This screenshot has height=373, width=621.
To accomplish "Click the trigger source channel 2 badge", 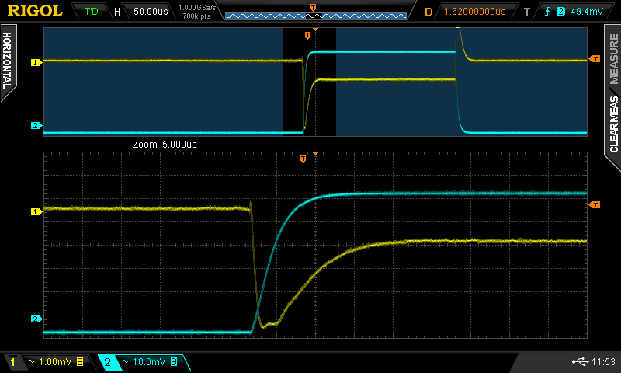I will point(560,12).
